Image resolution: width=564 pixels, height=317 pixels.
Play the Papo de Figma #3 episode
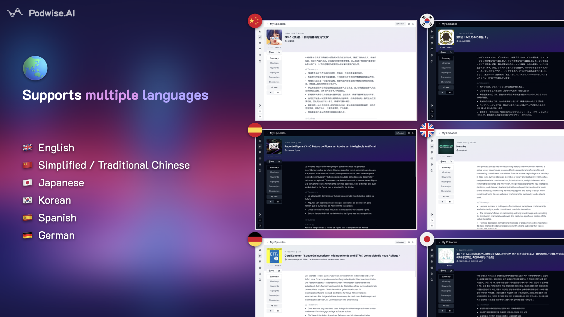[271, 161]
